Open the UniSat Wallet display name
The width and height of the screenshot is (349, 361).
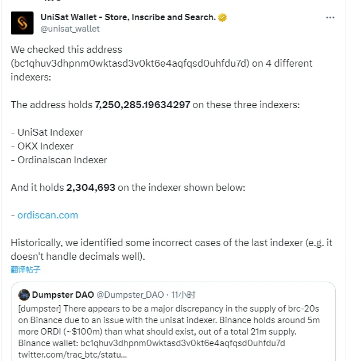128,17
